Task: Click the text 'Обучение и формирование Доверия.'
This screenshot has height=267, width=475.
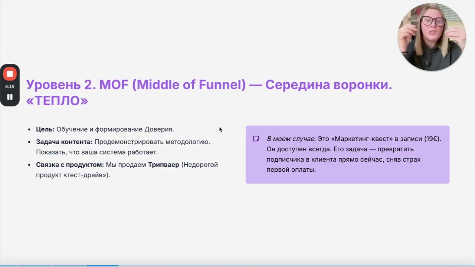Action: click(x=115, y=129)
